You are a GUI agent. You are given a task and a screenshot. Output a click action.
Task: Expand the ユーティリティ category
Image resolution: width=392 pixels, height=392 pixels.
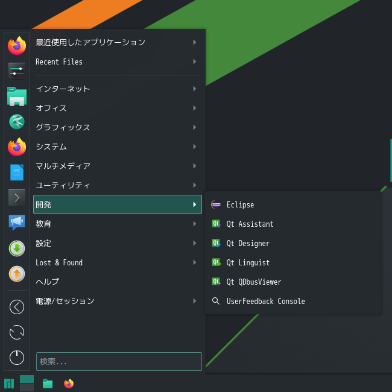coord(118,185)
